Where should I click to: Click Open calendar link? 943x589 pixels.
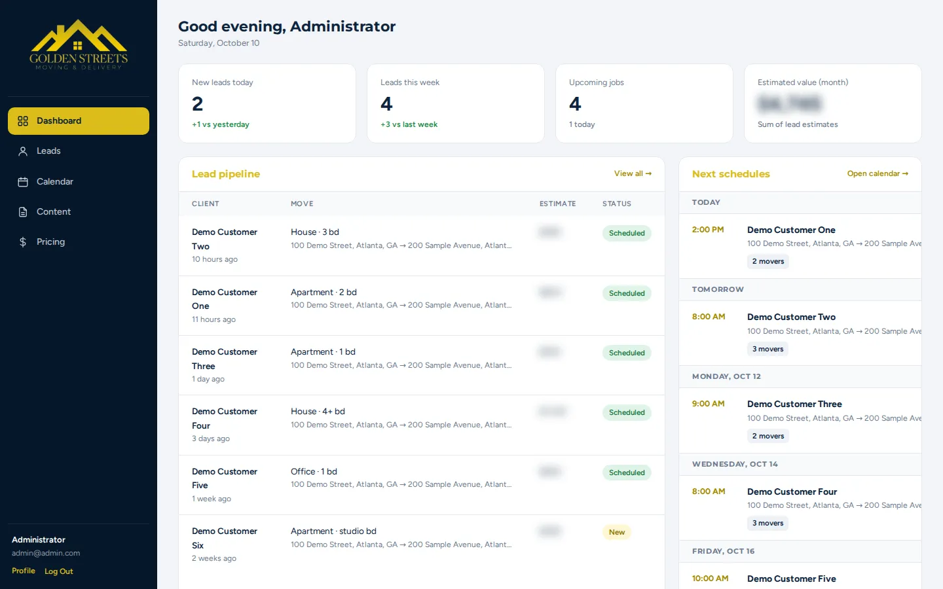[x=878, y=173]
